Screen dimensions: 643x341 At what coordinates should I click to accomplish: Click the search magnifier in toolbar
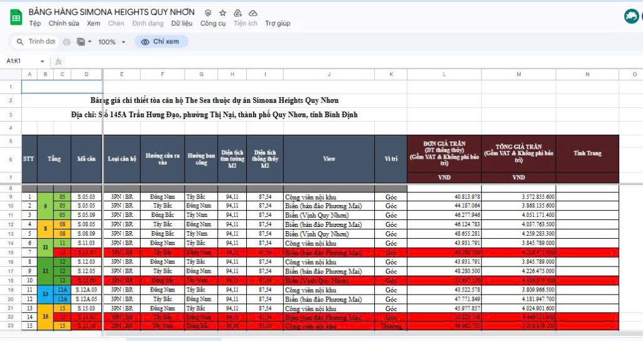pos(20,42)
